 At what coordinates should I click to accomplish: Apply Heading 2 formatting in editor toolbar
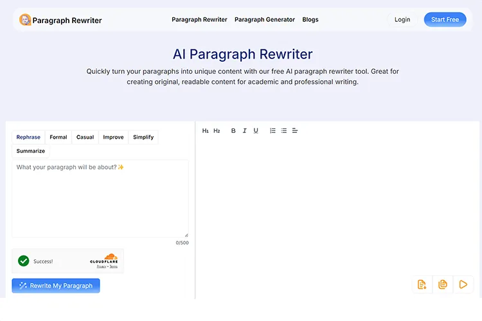point(217,131)
